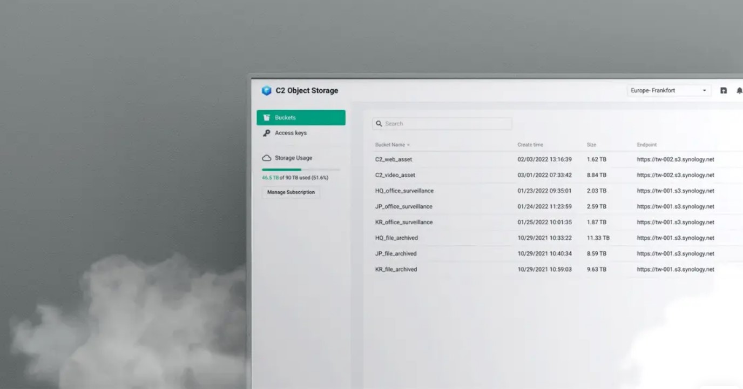743x389 pixels.
Task: Click create time 10/29/2021 10:59:03
Action: pos(544,269)
